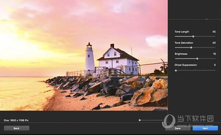
Task: Adjust the Tone Length slider handle
Action: pyautogui.click(x=193, y=37)
